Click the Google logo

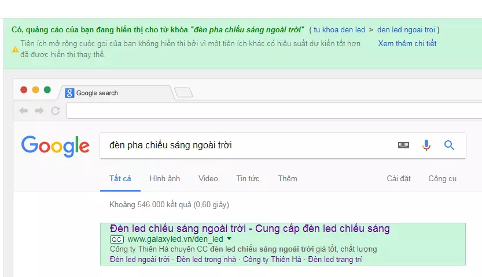(x=56, y=145)
